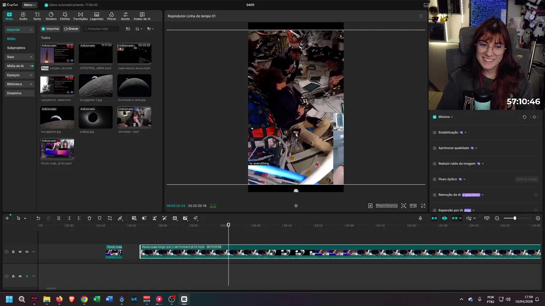545x306 pixels.
Task: Expand the Importar sidebar section
Action: [19, 30]
